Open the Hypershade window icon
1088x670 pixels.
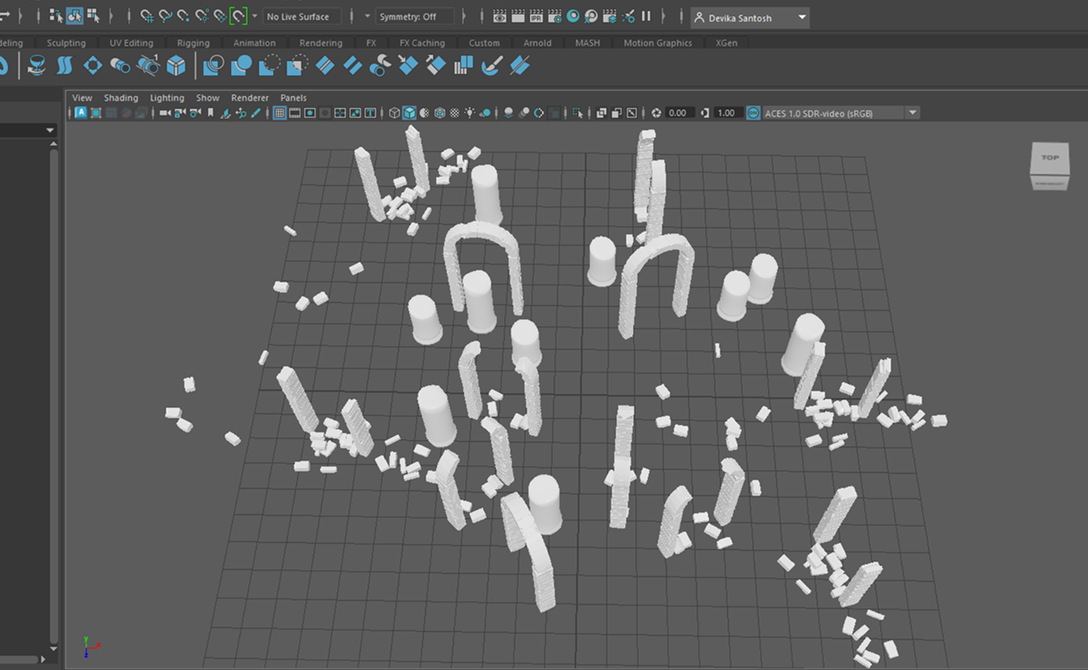tap(573, 14)
